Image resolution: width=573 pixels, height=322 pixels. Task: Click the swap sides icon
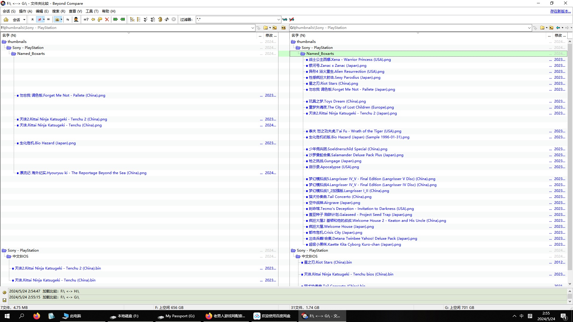click(167, 19)
